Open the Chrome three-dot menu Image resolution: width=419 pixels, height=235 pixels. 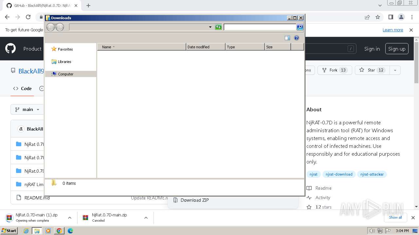click(x=411, y=17)
